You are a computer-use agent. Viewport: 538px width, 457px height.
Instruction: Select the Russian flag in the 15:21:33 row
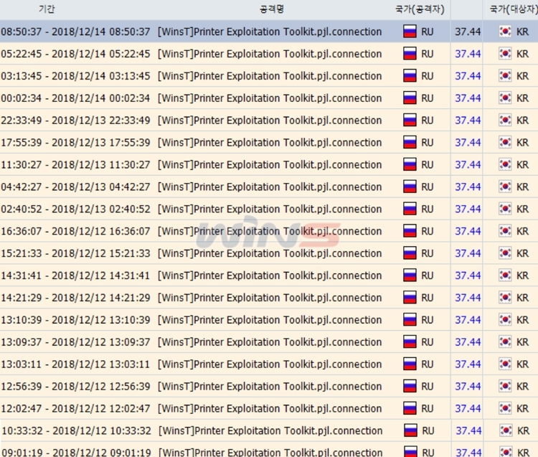click(410, 253)
